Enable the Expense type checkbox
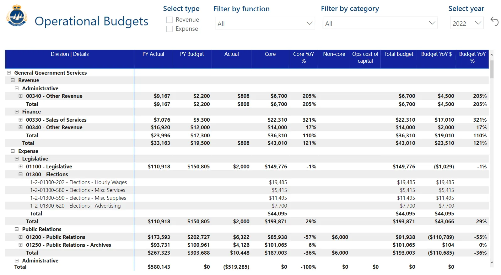 169,29
